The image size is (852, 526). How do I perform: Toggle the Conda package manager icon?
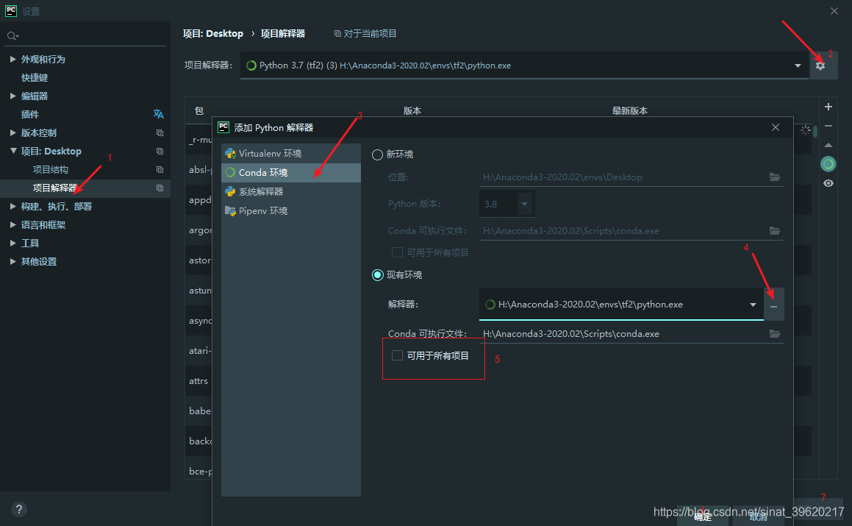pos(828,164)
